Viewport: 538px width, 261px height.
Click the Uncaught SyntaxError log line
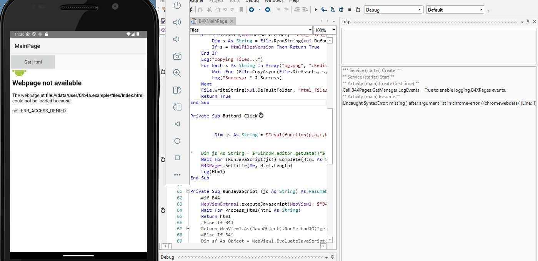pos(439,103)
